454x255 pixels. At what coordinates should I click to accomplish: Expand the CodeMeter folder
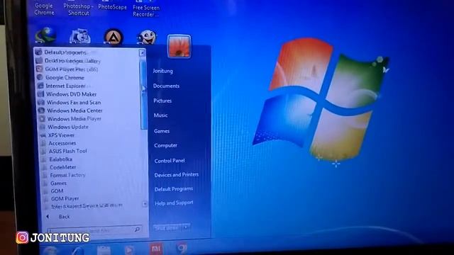pos(62,167)
